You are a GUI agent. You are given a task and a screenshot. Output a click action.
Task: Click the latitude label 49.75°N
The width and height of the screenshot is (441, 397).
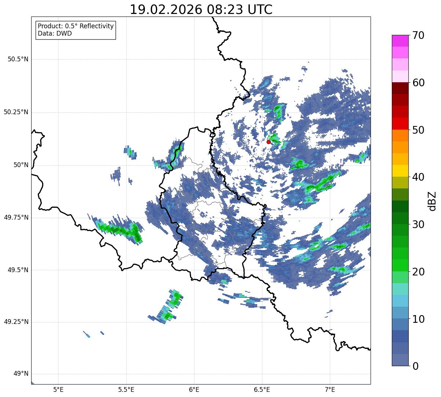point(16,217)
